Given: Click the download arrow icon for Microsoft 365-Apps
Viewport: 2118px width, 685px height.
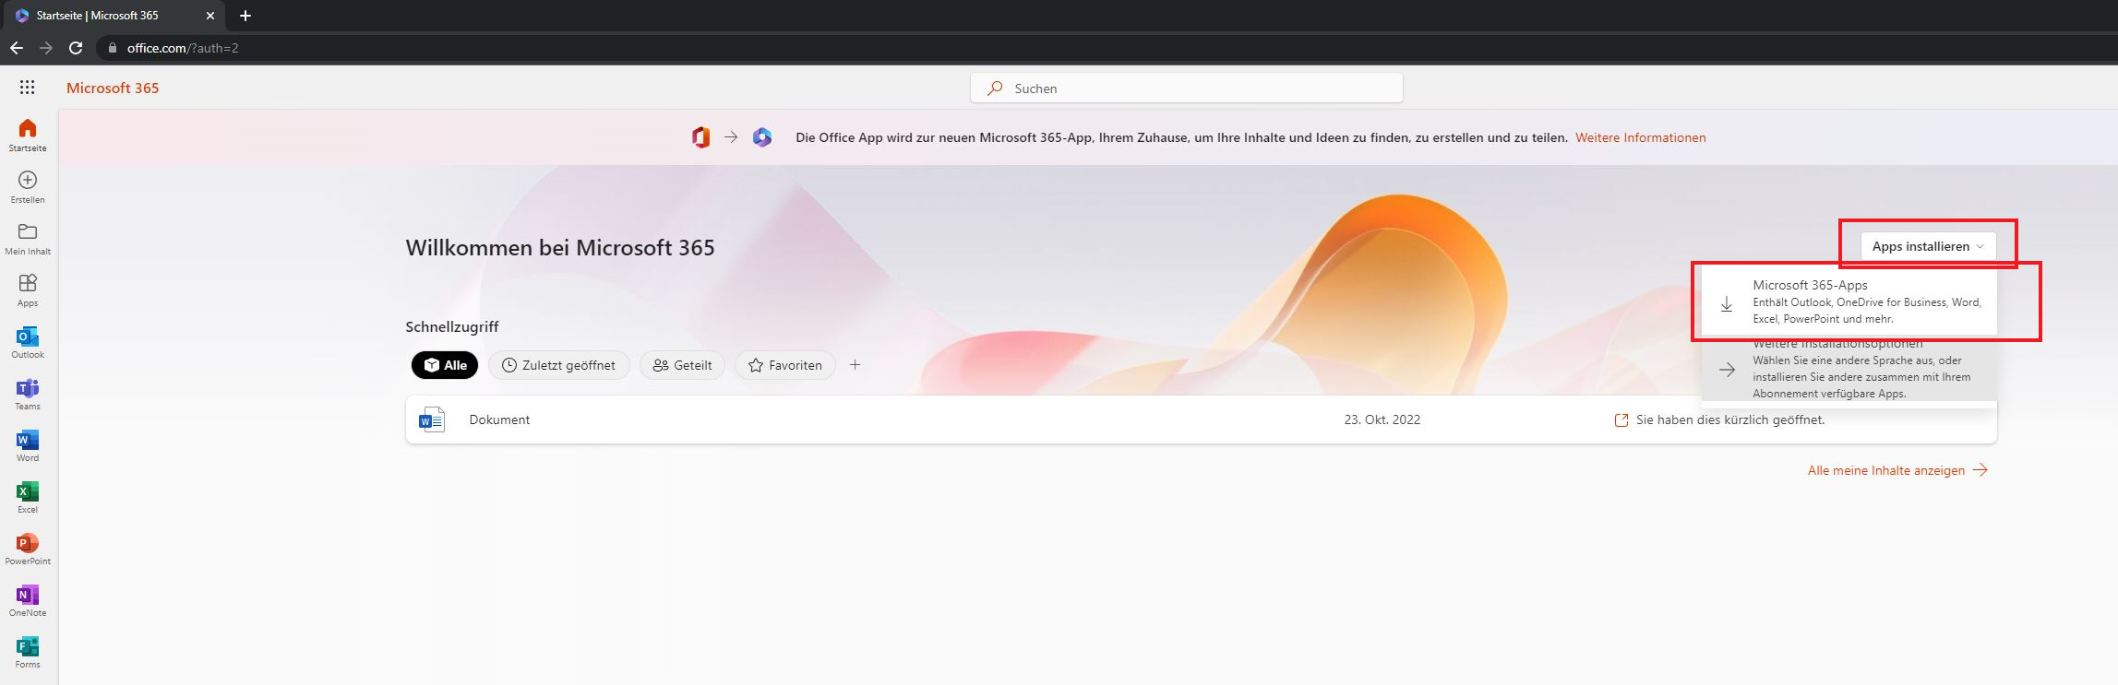Looking at the screenshot, I should [1727, 303].
